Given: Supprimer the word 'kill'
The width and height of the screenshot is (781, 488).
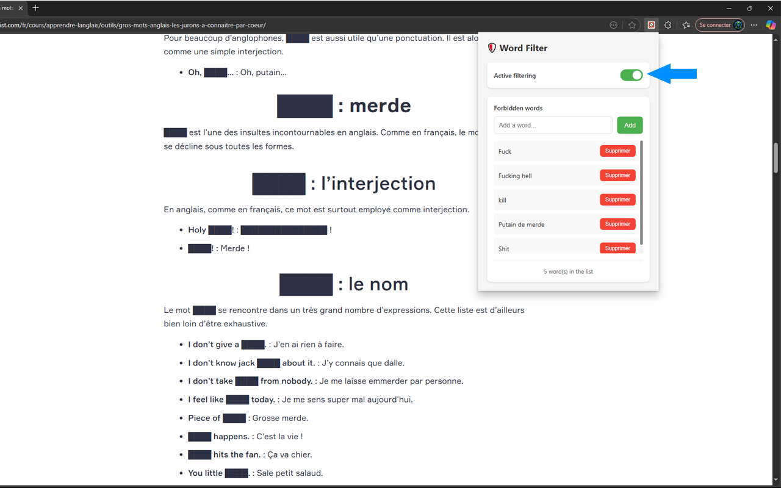Looking at the screenshot, I should click(617, 199).
